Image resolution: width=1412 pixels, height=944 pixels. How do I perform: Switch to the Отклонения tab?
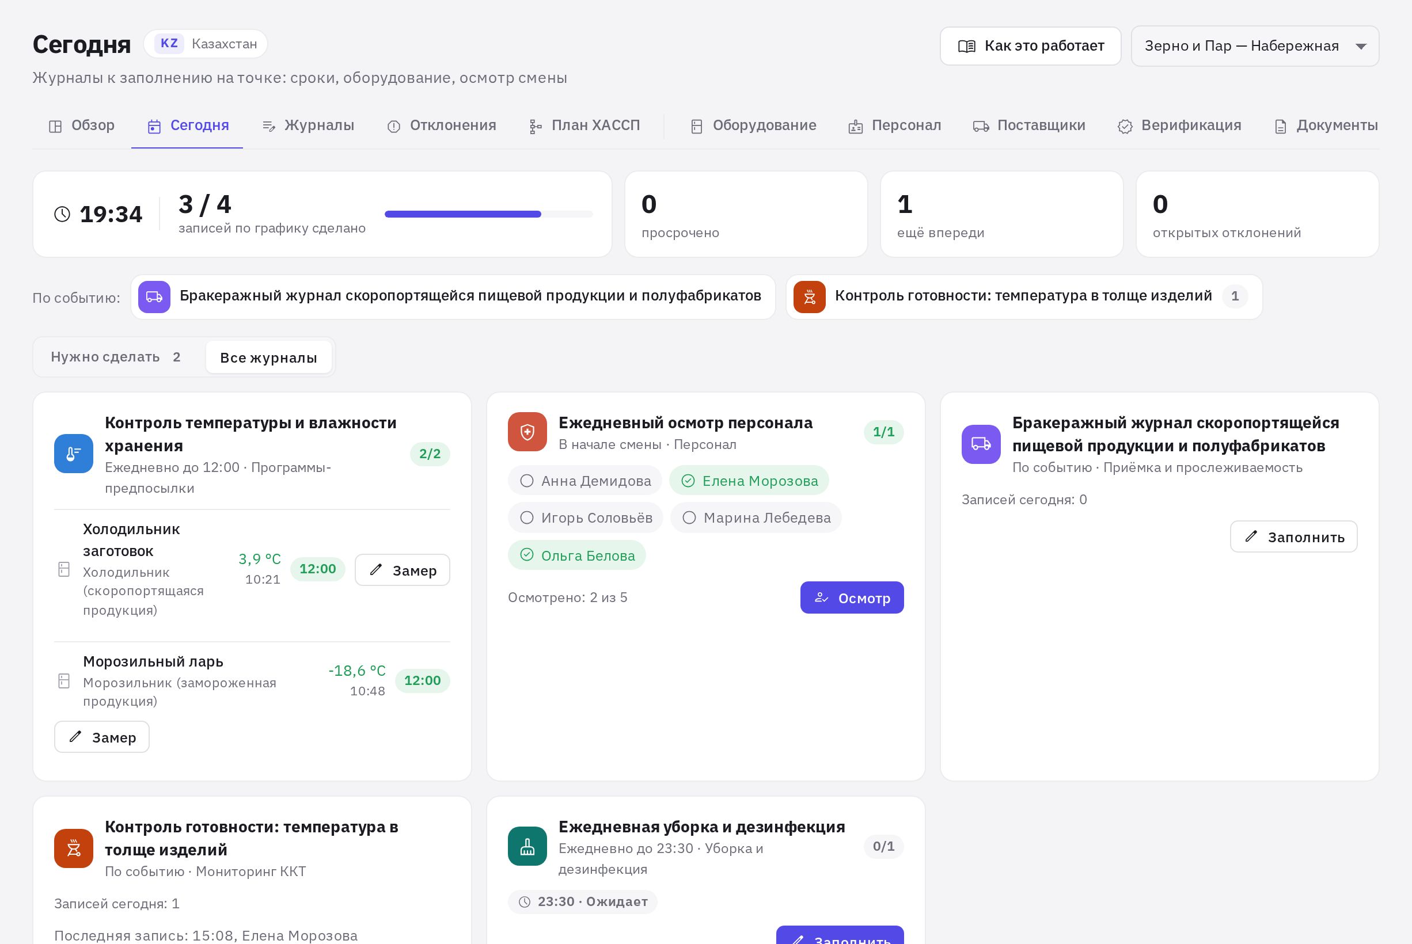(441, 125)
